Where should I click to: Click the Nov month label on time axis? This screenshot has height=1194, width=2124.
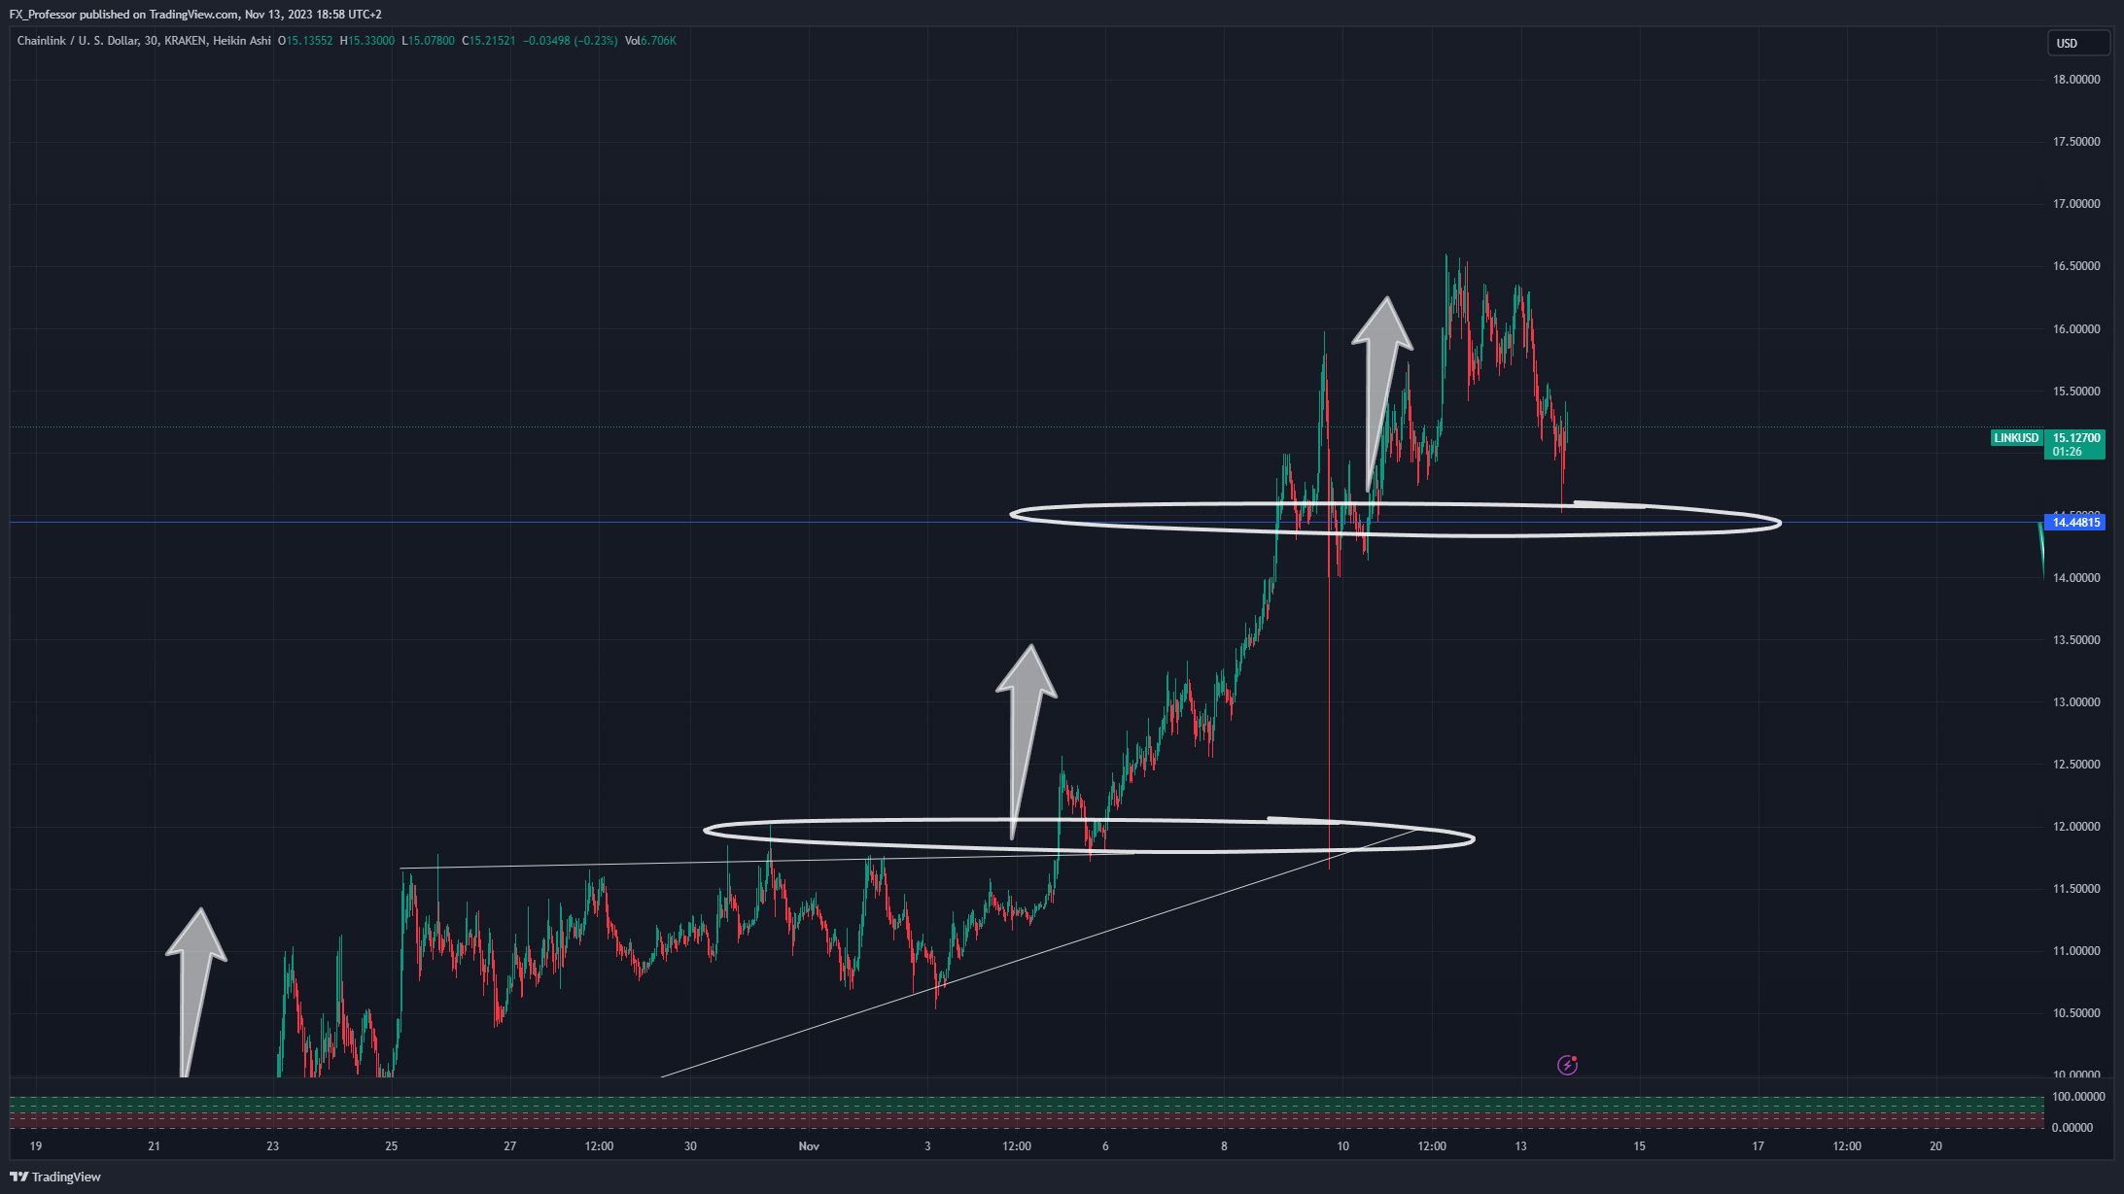coord(809,1146)
